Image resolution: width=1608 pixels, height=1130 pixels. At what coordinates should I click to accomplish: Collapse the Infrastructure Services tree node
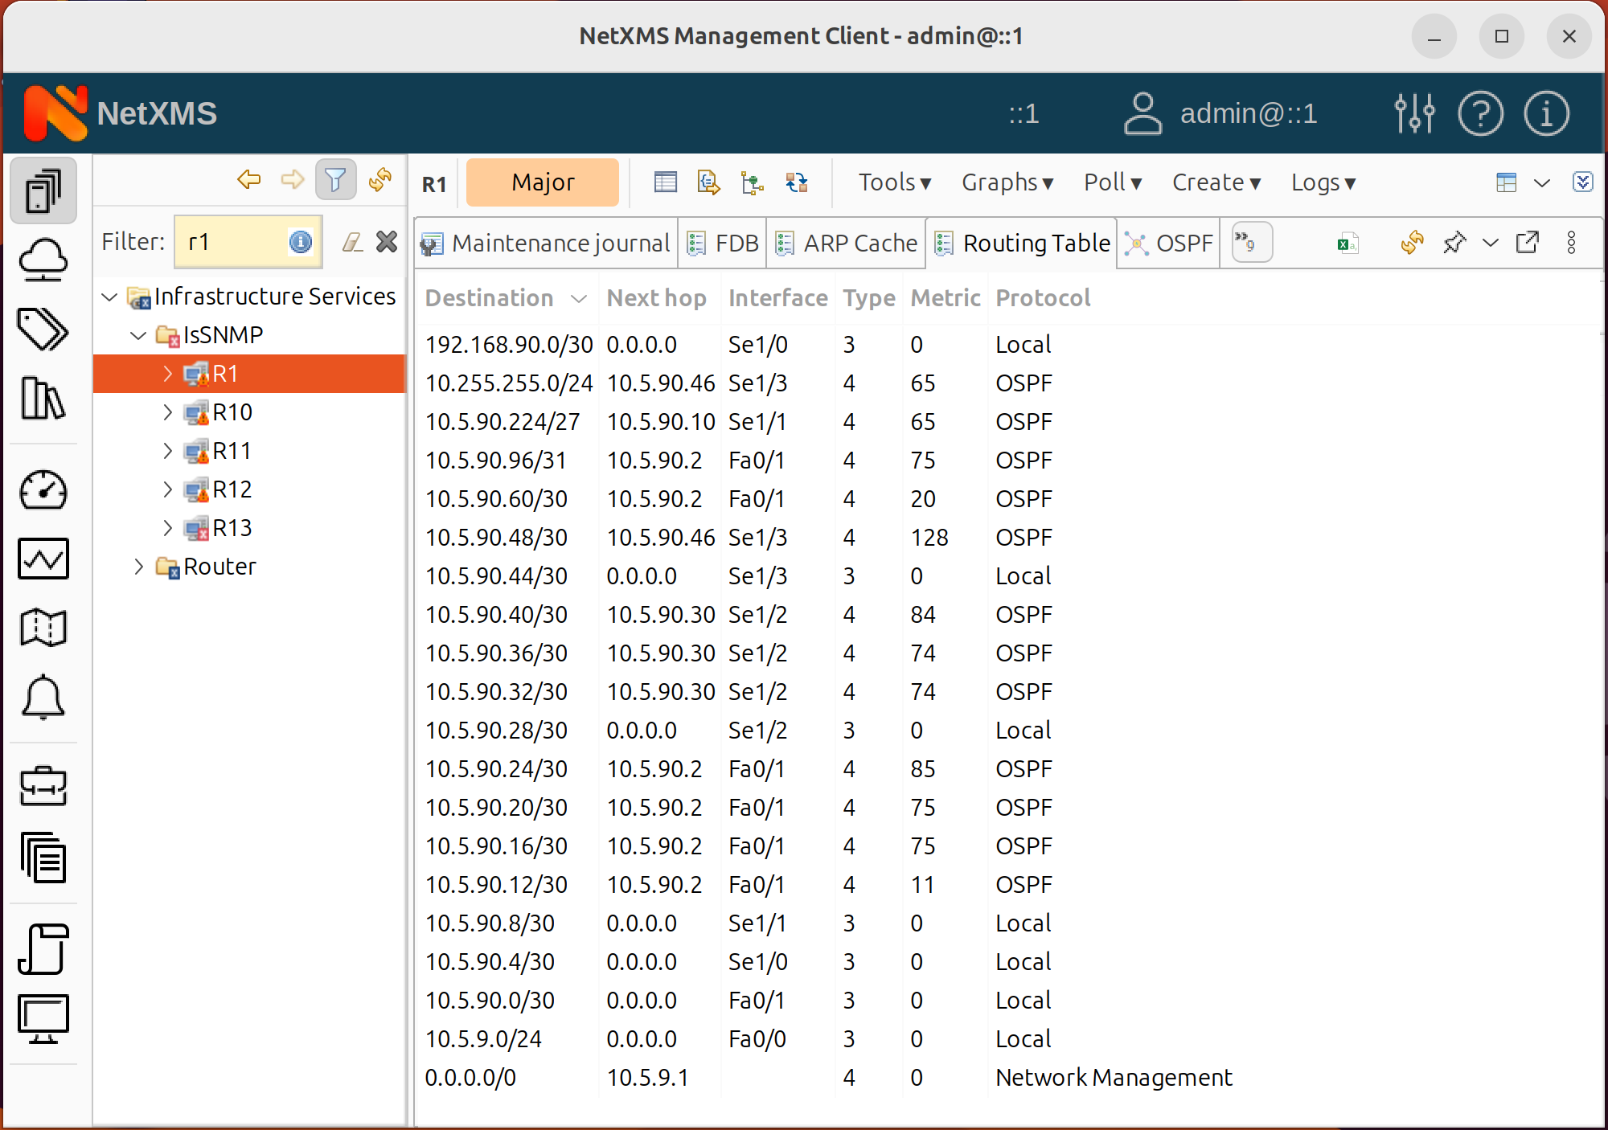coord(110,297)
